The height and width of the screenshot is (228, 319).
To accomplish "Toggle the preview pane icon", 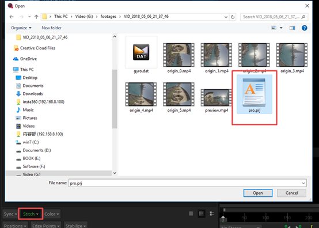I will tap(293, 28).
